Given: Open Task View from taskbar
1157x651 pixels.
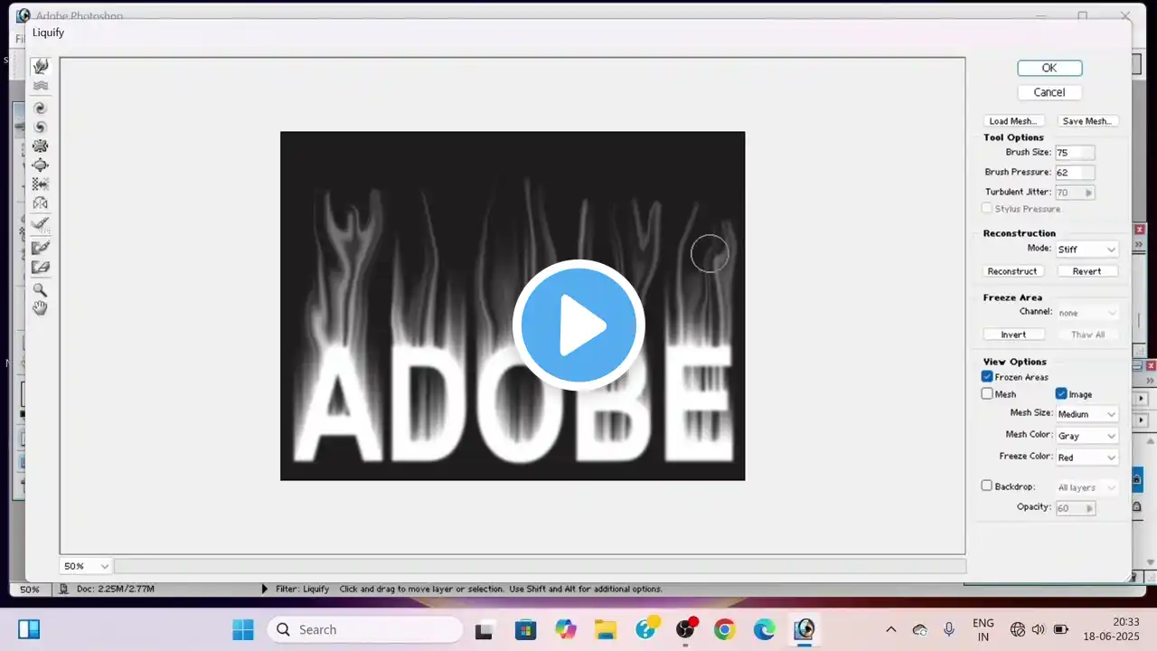Looking at the screenshot, I should [x=486, y=629].
